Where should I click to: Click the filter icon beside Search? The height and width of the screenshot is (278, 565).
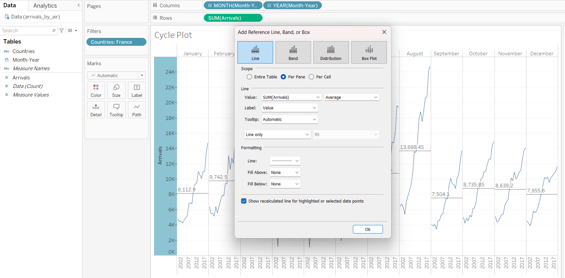tap(62, 31)
